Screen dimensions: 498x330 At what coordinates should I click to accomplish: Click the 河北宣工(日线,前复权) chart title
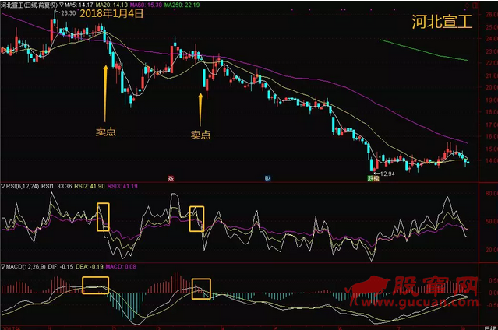[x=31, y=5]
